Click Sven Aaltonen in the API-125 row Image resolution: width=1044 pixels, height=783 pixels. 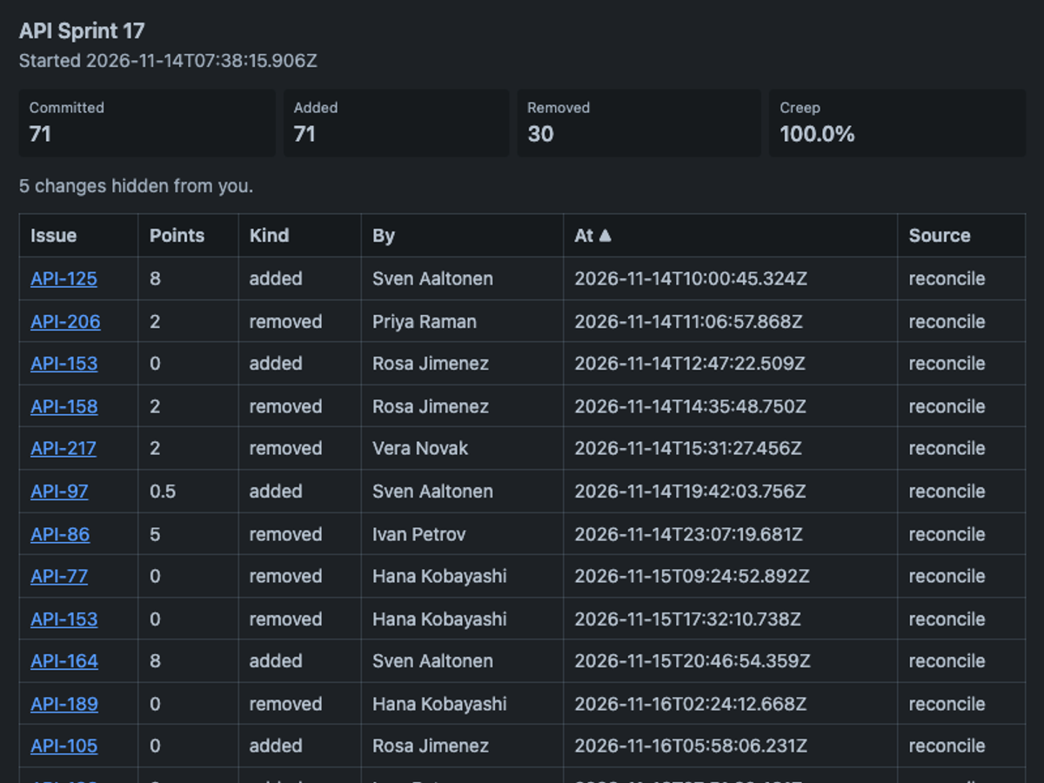click(432, 279)
